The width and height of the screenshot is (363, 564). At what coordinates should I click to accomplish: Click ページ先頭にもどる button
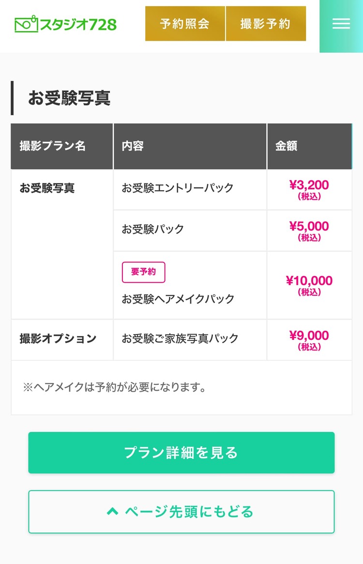[181, 512]
